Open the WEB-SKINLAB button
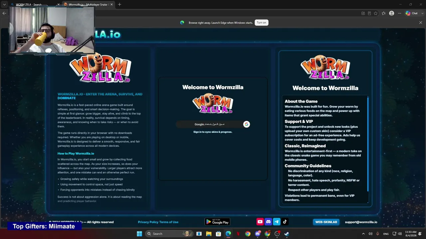The width and height of the screenshot is (426, 239). 326,222
